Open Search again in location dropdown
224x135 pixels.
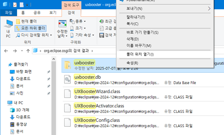click(x=34, y=35)
